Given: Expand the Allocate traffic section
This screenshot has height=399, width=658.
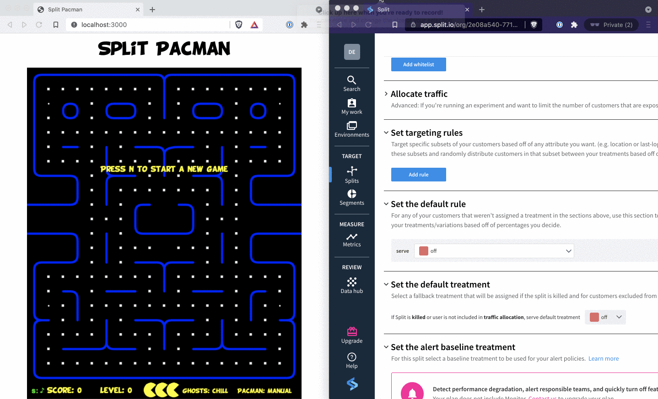Looking at the screenshot, I should click(386, 94).
